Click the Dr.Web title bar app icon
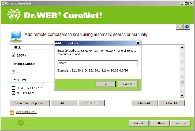 click(x=3, y=3)
